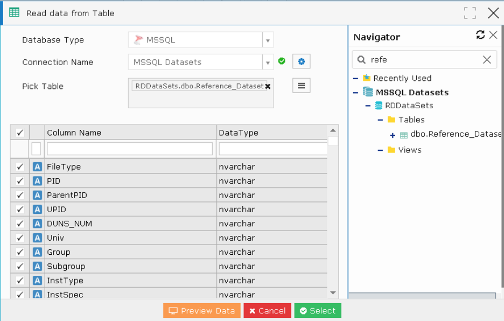Collapse the Tables folder node
504x321 pixels.
(x=380, y=120)
